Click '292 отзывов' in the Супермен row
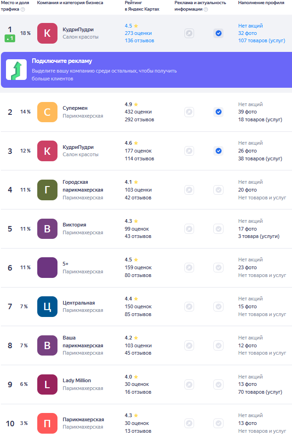 click(139, 119)
